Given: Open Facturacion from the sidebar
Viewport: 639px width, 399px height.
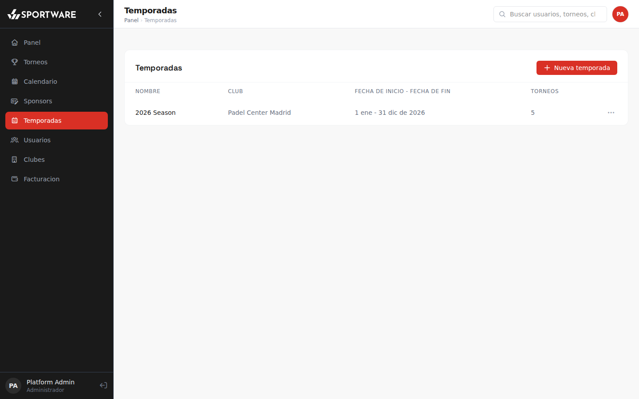Looking at the screenshot, I should click(x=56, y=179).
